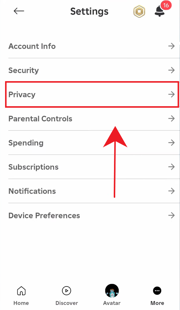The image size is (180, 310).
Task: Open the Robux coin icon
Action: [139, 12]
